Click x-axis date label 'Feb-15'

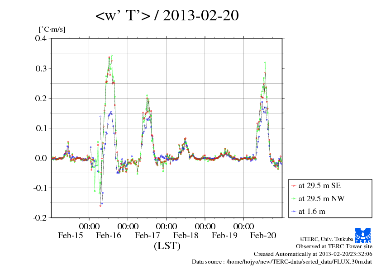(70, 235)
